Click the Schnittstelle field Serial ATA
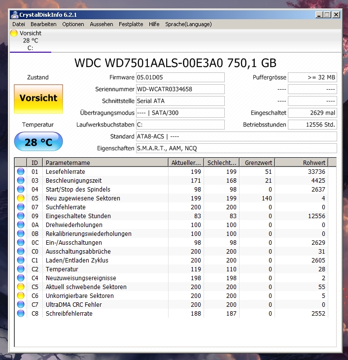 (180, 101)
